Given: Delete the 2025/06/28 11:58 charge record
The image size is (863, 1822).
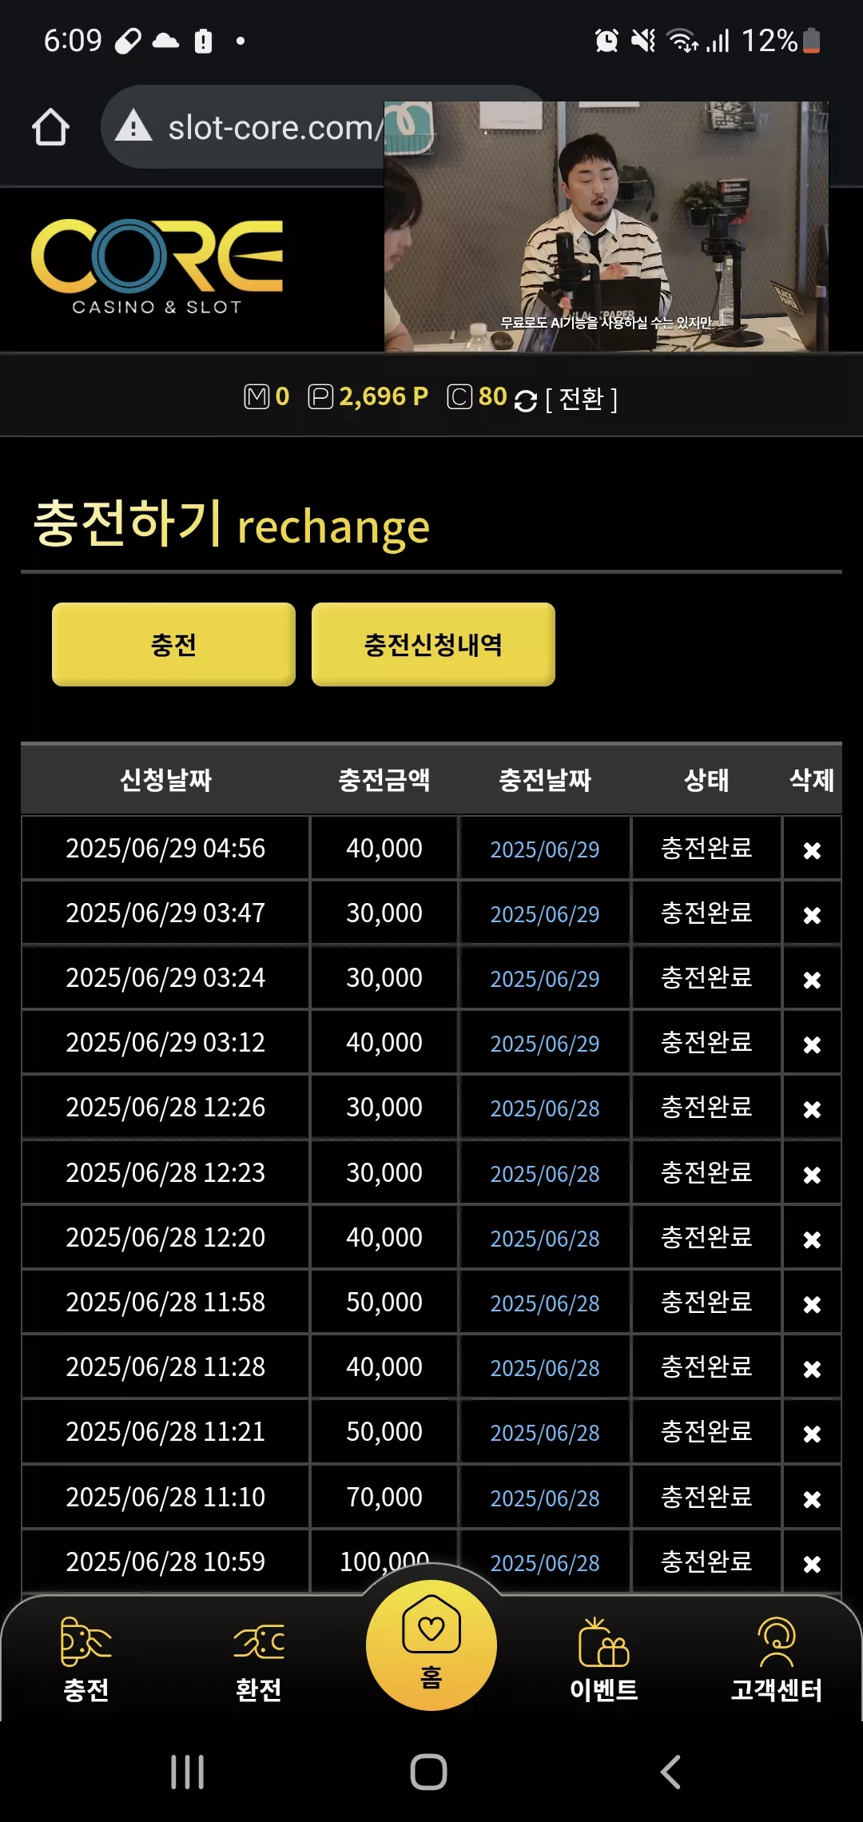Looking at the screenshot, I should 812,1304.
